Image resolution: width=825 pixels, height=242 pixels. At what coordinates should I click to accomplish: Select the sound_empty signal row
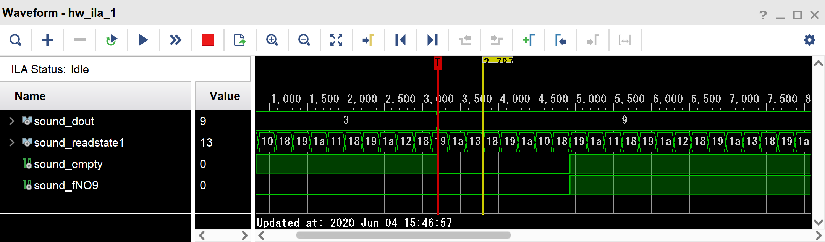point(68,164)
